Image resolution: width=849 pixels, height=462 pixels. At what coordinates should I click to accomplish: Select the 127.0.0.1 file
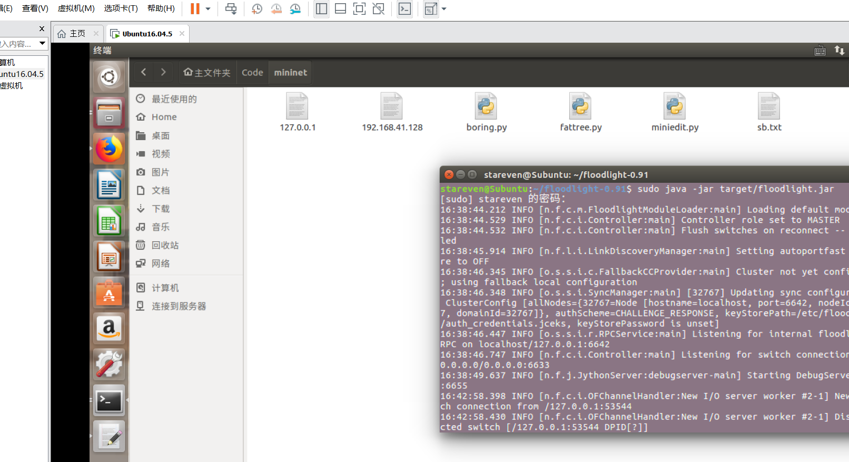click(x=298, y=112)
